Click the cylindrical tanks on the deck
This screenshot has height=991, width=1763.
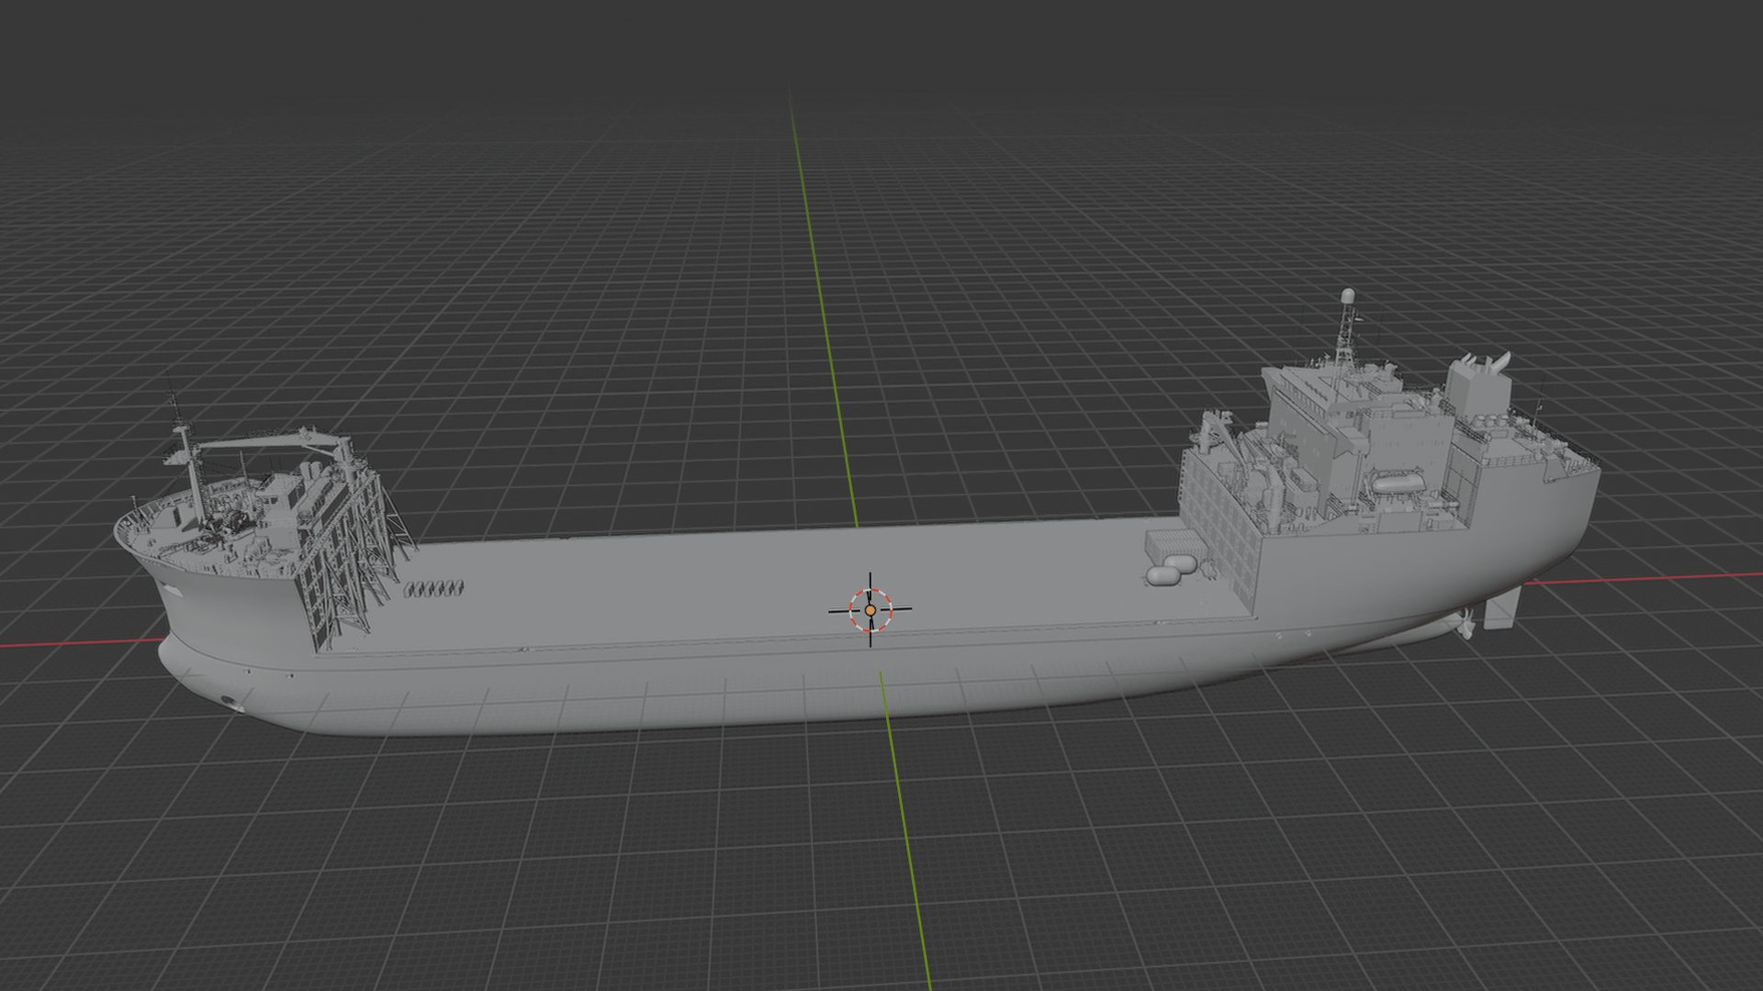coord(1173,569)
